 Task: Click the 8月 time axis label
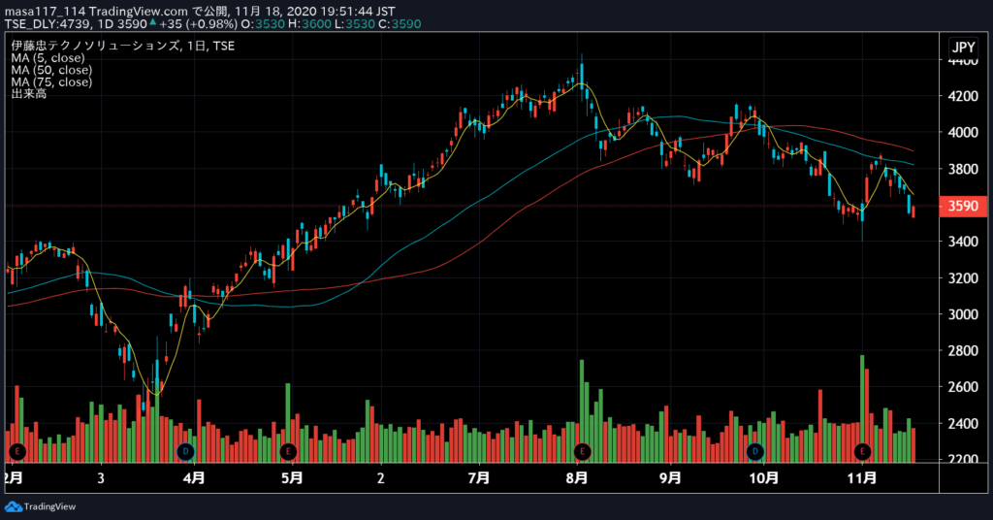577,477
